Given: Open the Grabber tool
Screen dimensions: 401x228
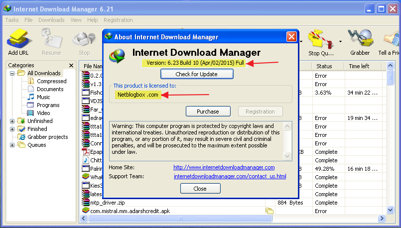Looking at the screenshot, I should click(x=360, y=42).
